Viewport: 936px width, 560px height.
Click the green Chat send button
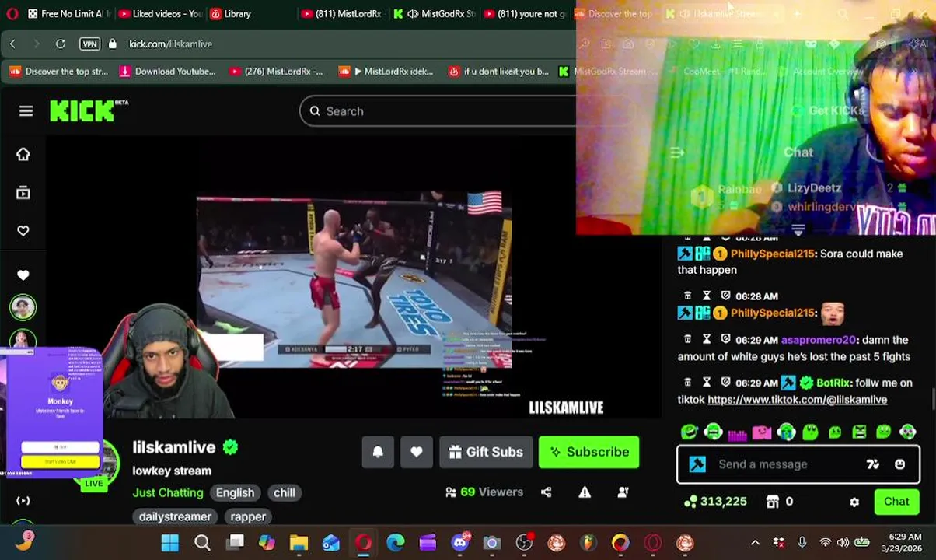click(896, 502)
